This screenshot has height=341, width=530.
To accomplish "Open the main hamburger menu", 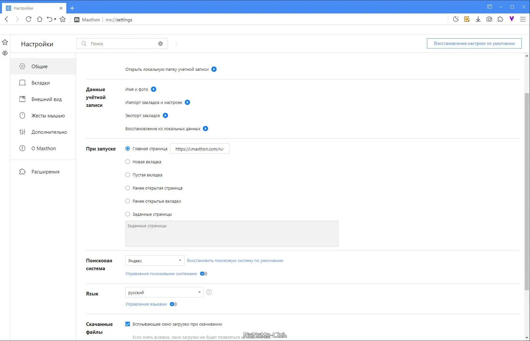I will point(523,19).
